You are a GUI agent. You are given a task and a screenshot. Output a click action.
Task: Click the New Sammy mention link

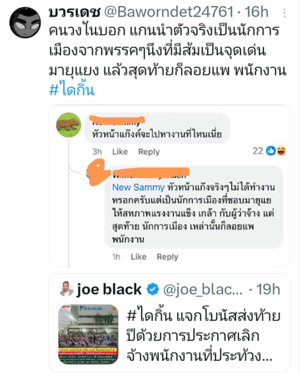(x=138, y=187)
